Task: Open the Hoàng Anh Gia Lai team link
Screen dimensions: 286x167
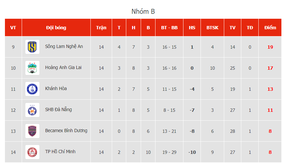Action: tap(63, 67)
